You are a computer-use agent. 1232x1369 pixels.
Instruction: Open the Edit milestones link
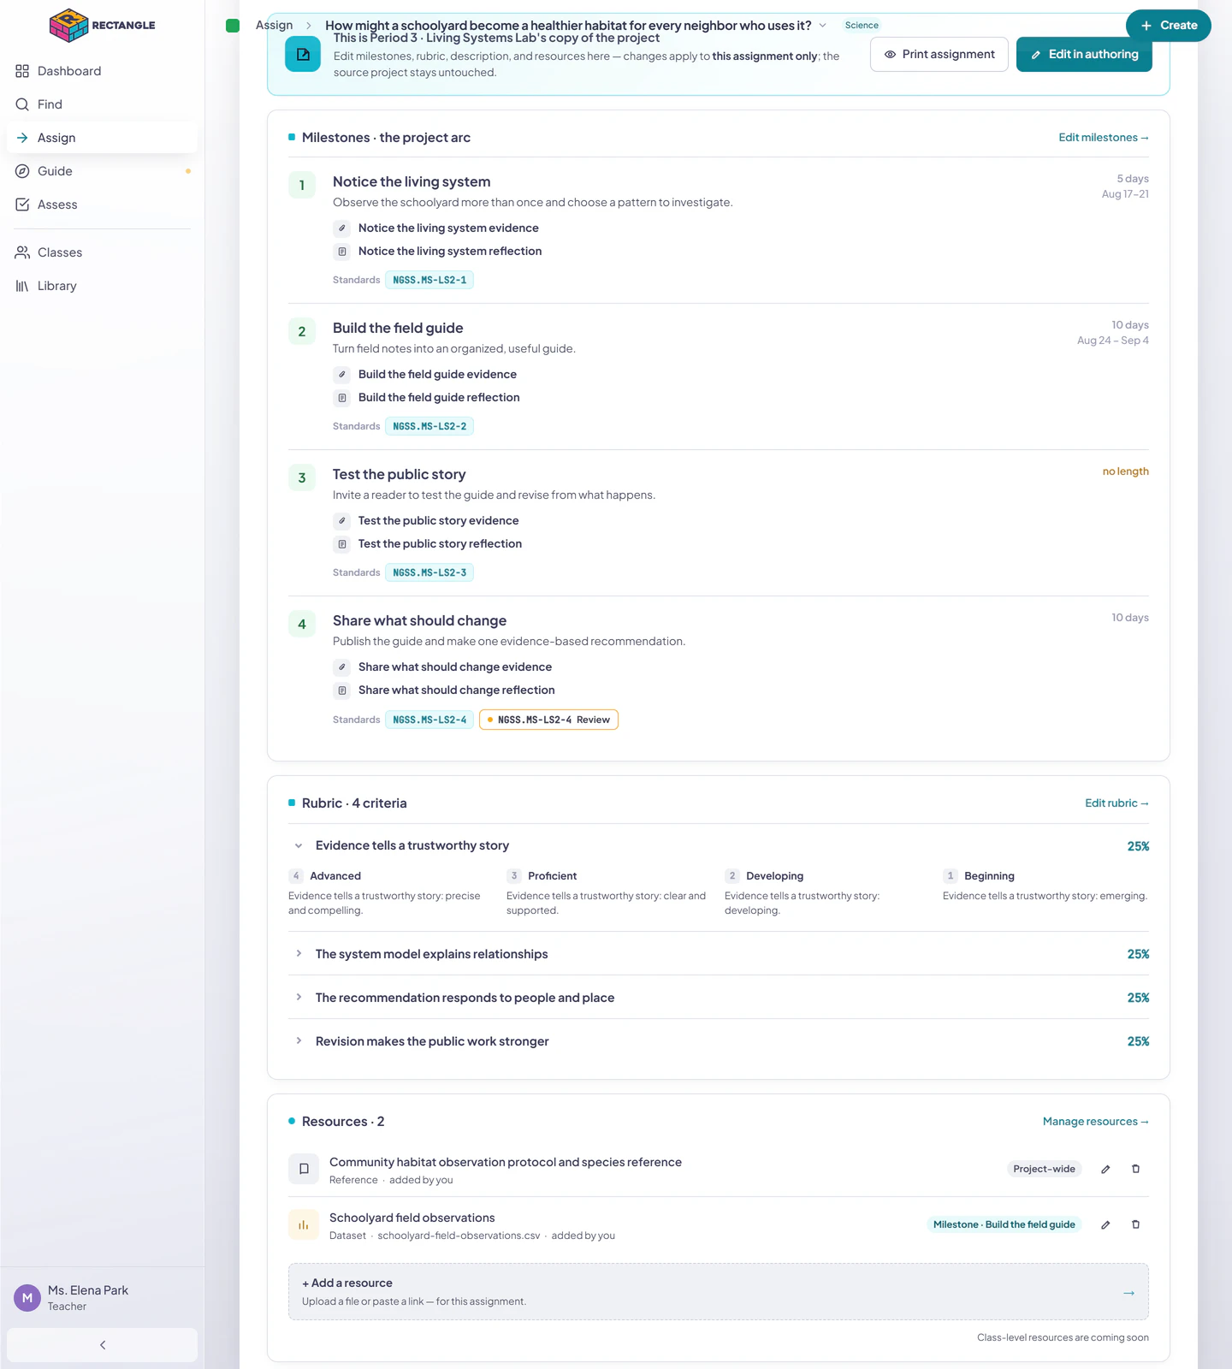coord(1104,138)
